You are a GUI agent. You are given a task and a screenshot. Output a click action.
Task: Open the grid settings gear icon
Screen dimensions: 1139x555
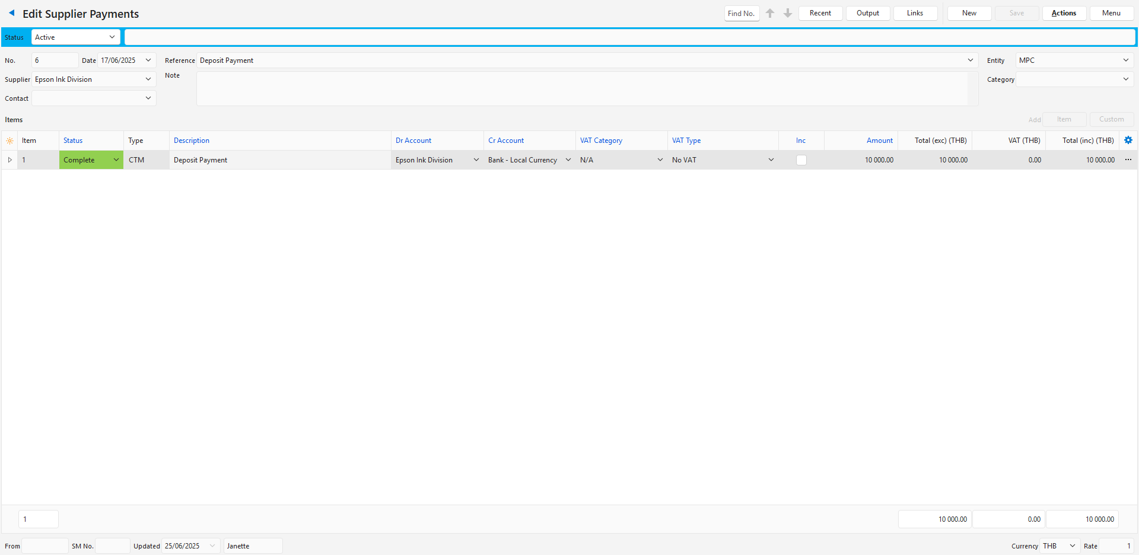click(x=1128, y=141)
